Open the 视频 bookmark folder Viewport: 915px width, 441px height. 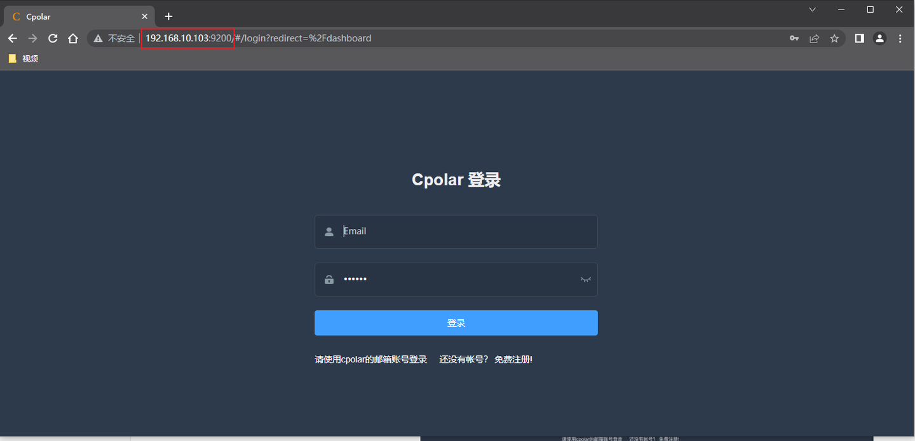point(23,58)
